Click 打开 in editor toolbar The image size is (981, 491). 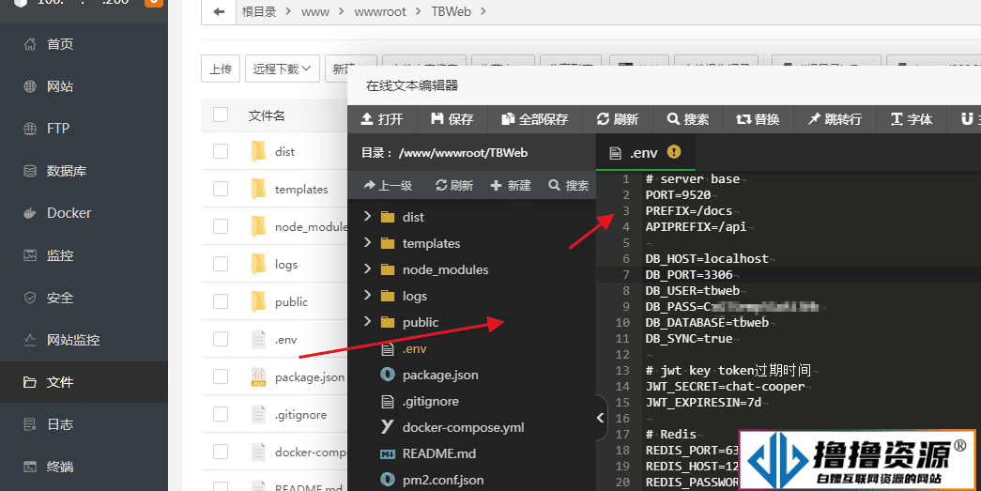coord(382,119)
